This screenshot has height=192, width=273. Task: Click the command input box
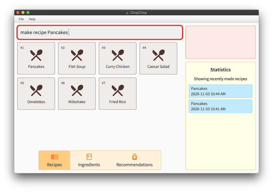pyautogui.click(x=100, y=32)
